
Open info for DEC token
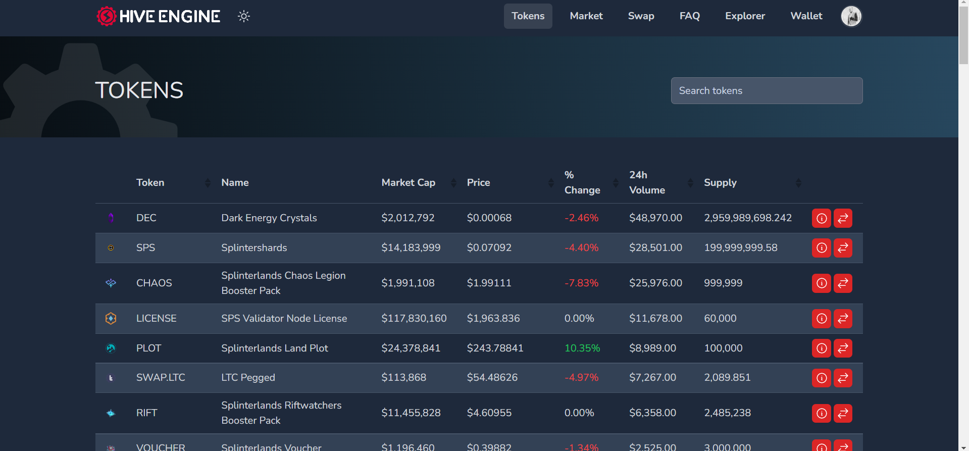coord(822,218)
